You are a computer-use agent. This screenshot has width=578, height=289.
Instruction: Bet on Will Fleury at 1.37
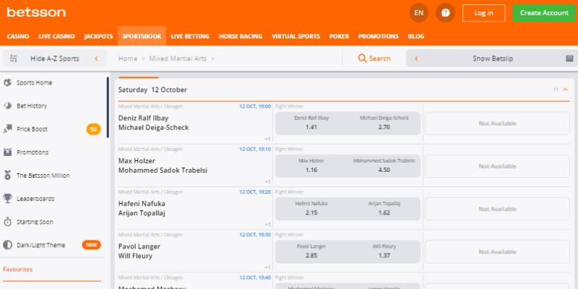384,251
